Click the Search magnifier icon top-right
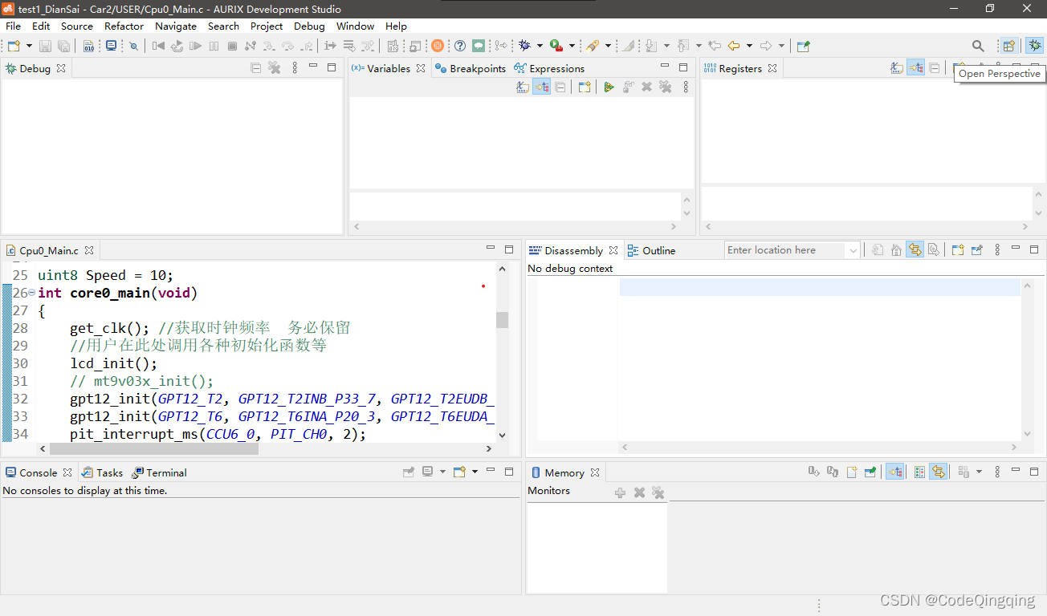 (x=977, y=46)
